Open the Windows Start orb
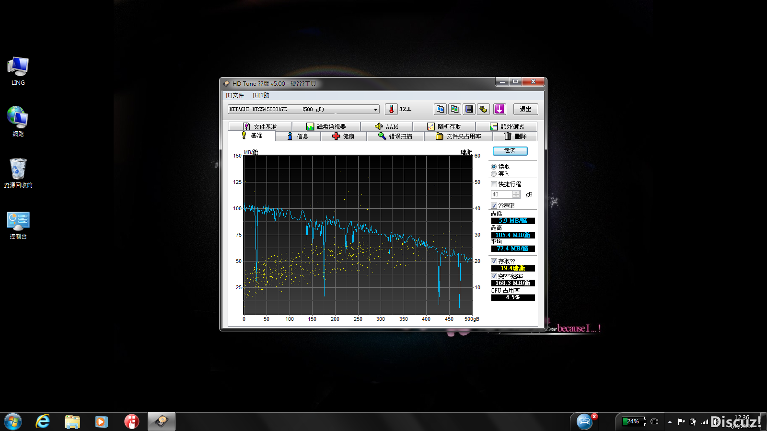The width and height of the screenshot is (767, 431). (x=13, y=421)
